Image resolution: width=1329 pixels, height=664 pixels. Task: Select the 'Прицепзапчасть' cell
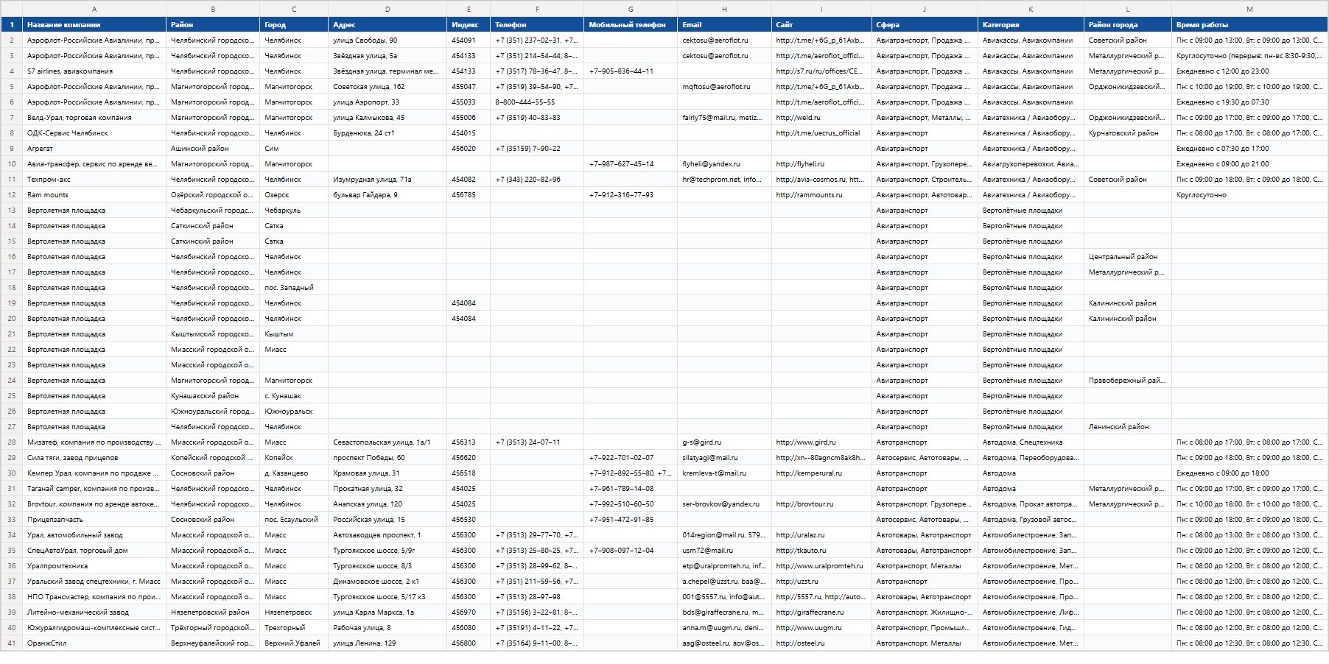pyautogui.click(x=94, y=519)
